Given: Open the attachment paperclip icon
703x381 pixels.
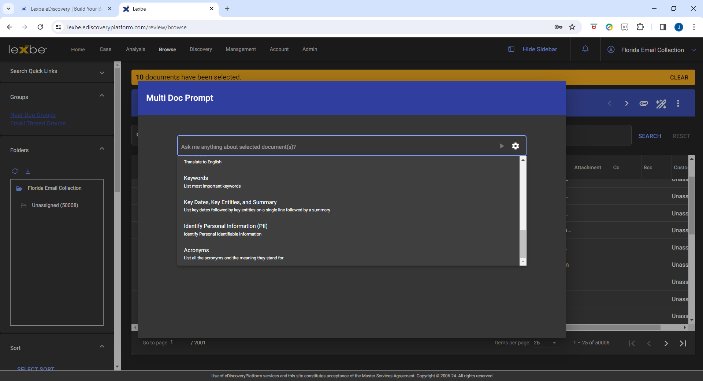Looking at the screenshot, I should pos(643,104).
